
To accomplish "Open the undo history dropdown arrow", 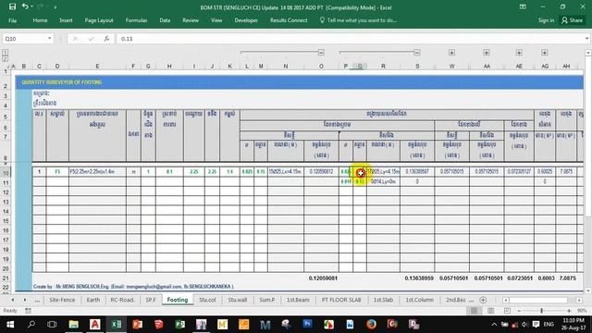I will (31, 7).
